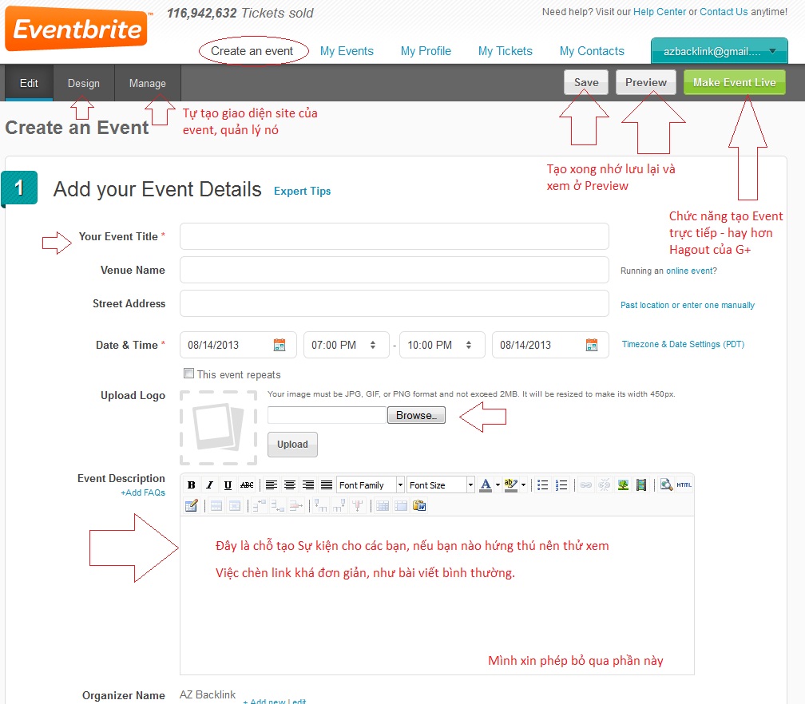Screen dimensions: 805x704
Task: Open end date calendar picker icon
Action: click(592, 345)
